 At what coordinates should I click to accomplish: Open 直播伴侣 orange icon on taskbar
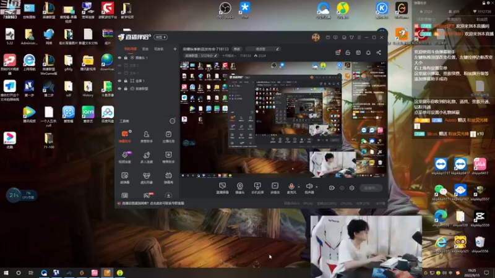click(107, 272)
